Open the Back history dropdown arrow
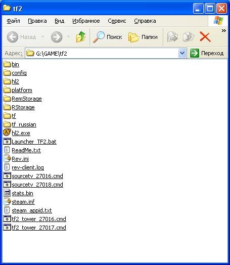The width and height of the screenshot is (230, 265). pos(43,37)
